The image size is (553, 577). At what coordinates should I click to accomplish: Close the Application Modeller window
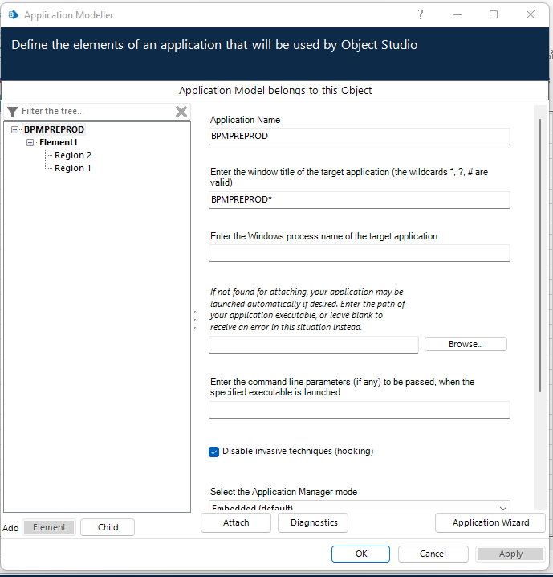[531, 14]
